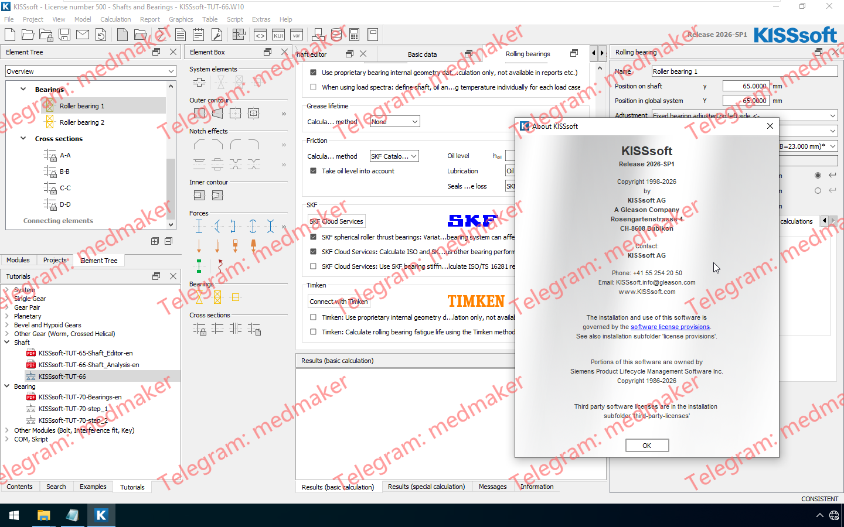This screenshot has width=844, height=527.
Task: Add a cone outer contour element
Action: 217,113
